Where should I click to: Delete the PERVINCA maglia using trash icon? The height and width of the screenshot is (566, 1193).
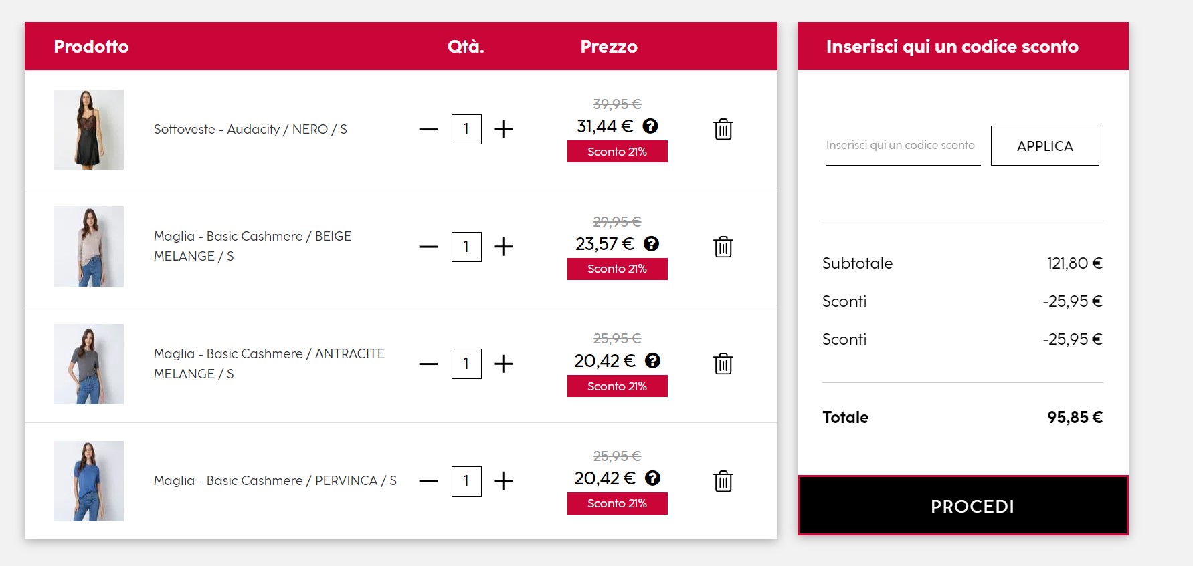(x=723, y=481)
